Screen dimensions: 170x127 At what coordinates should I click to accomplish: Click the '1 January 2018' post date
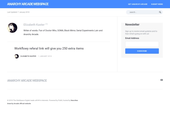[45, 56]
